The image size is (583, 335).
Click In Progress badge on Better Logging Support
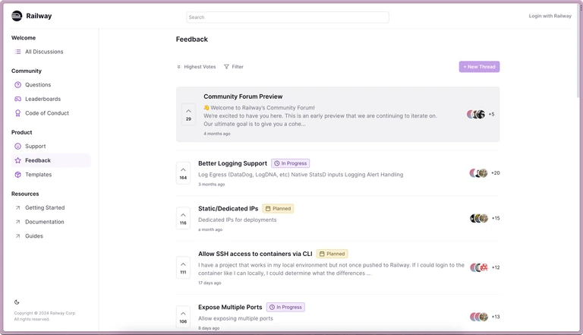pyautogui.click(x=291, y=163)
